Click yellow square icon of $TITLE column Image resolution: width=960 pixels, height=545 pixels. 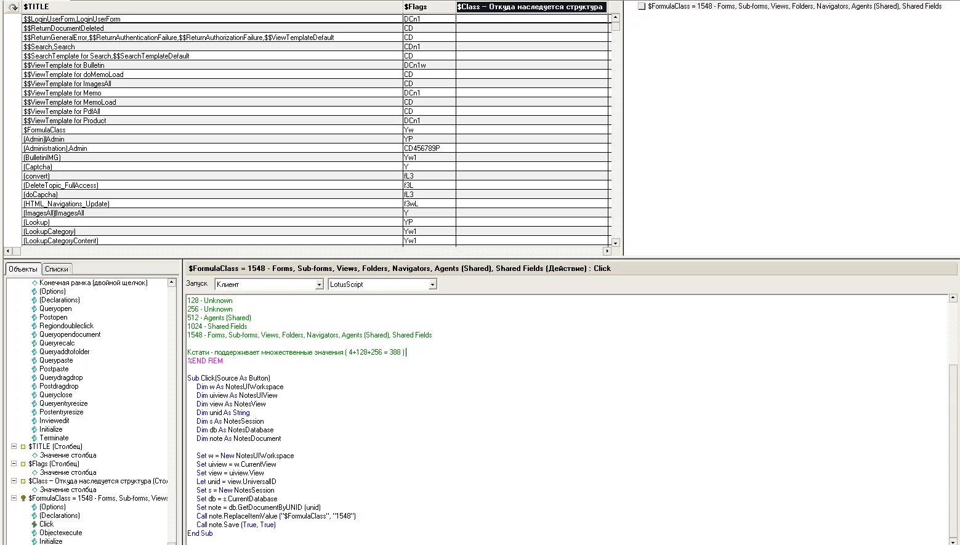pyautogui.click(x=23, y=447)
